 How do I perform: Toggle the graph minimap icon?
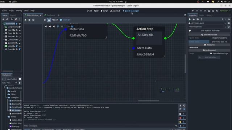72,26
